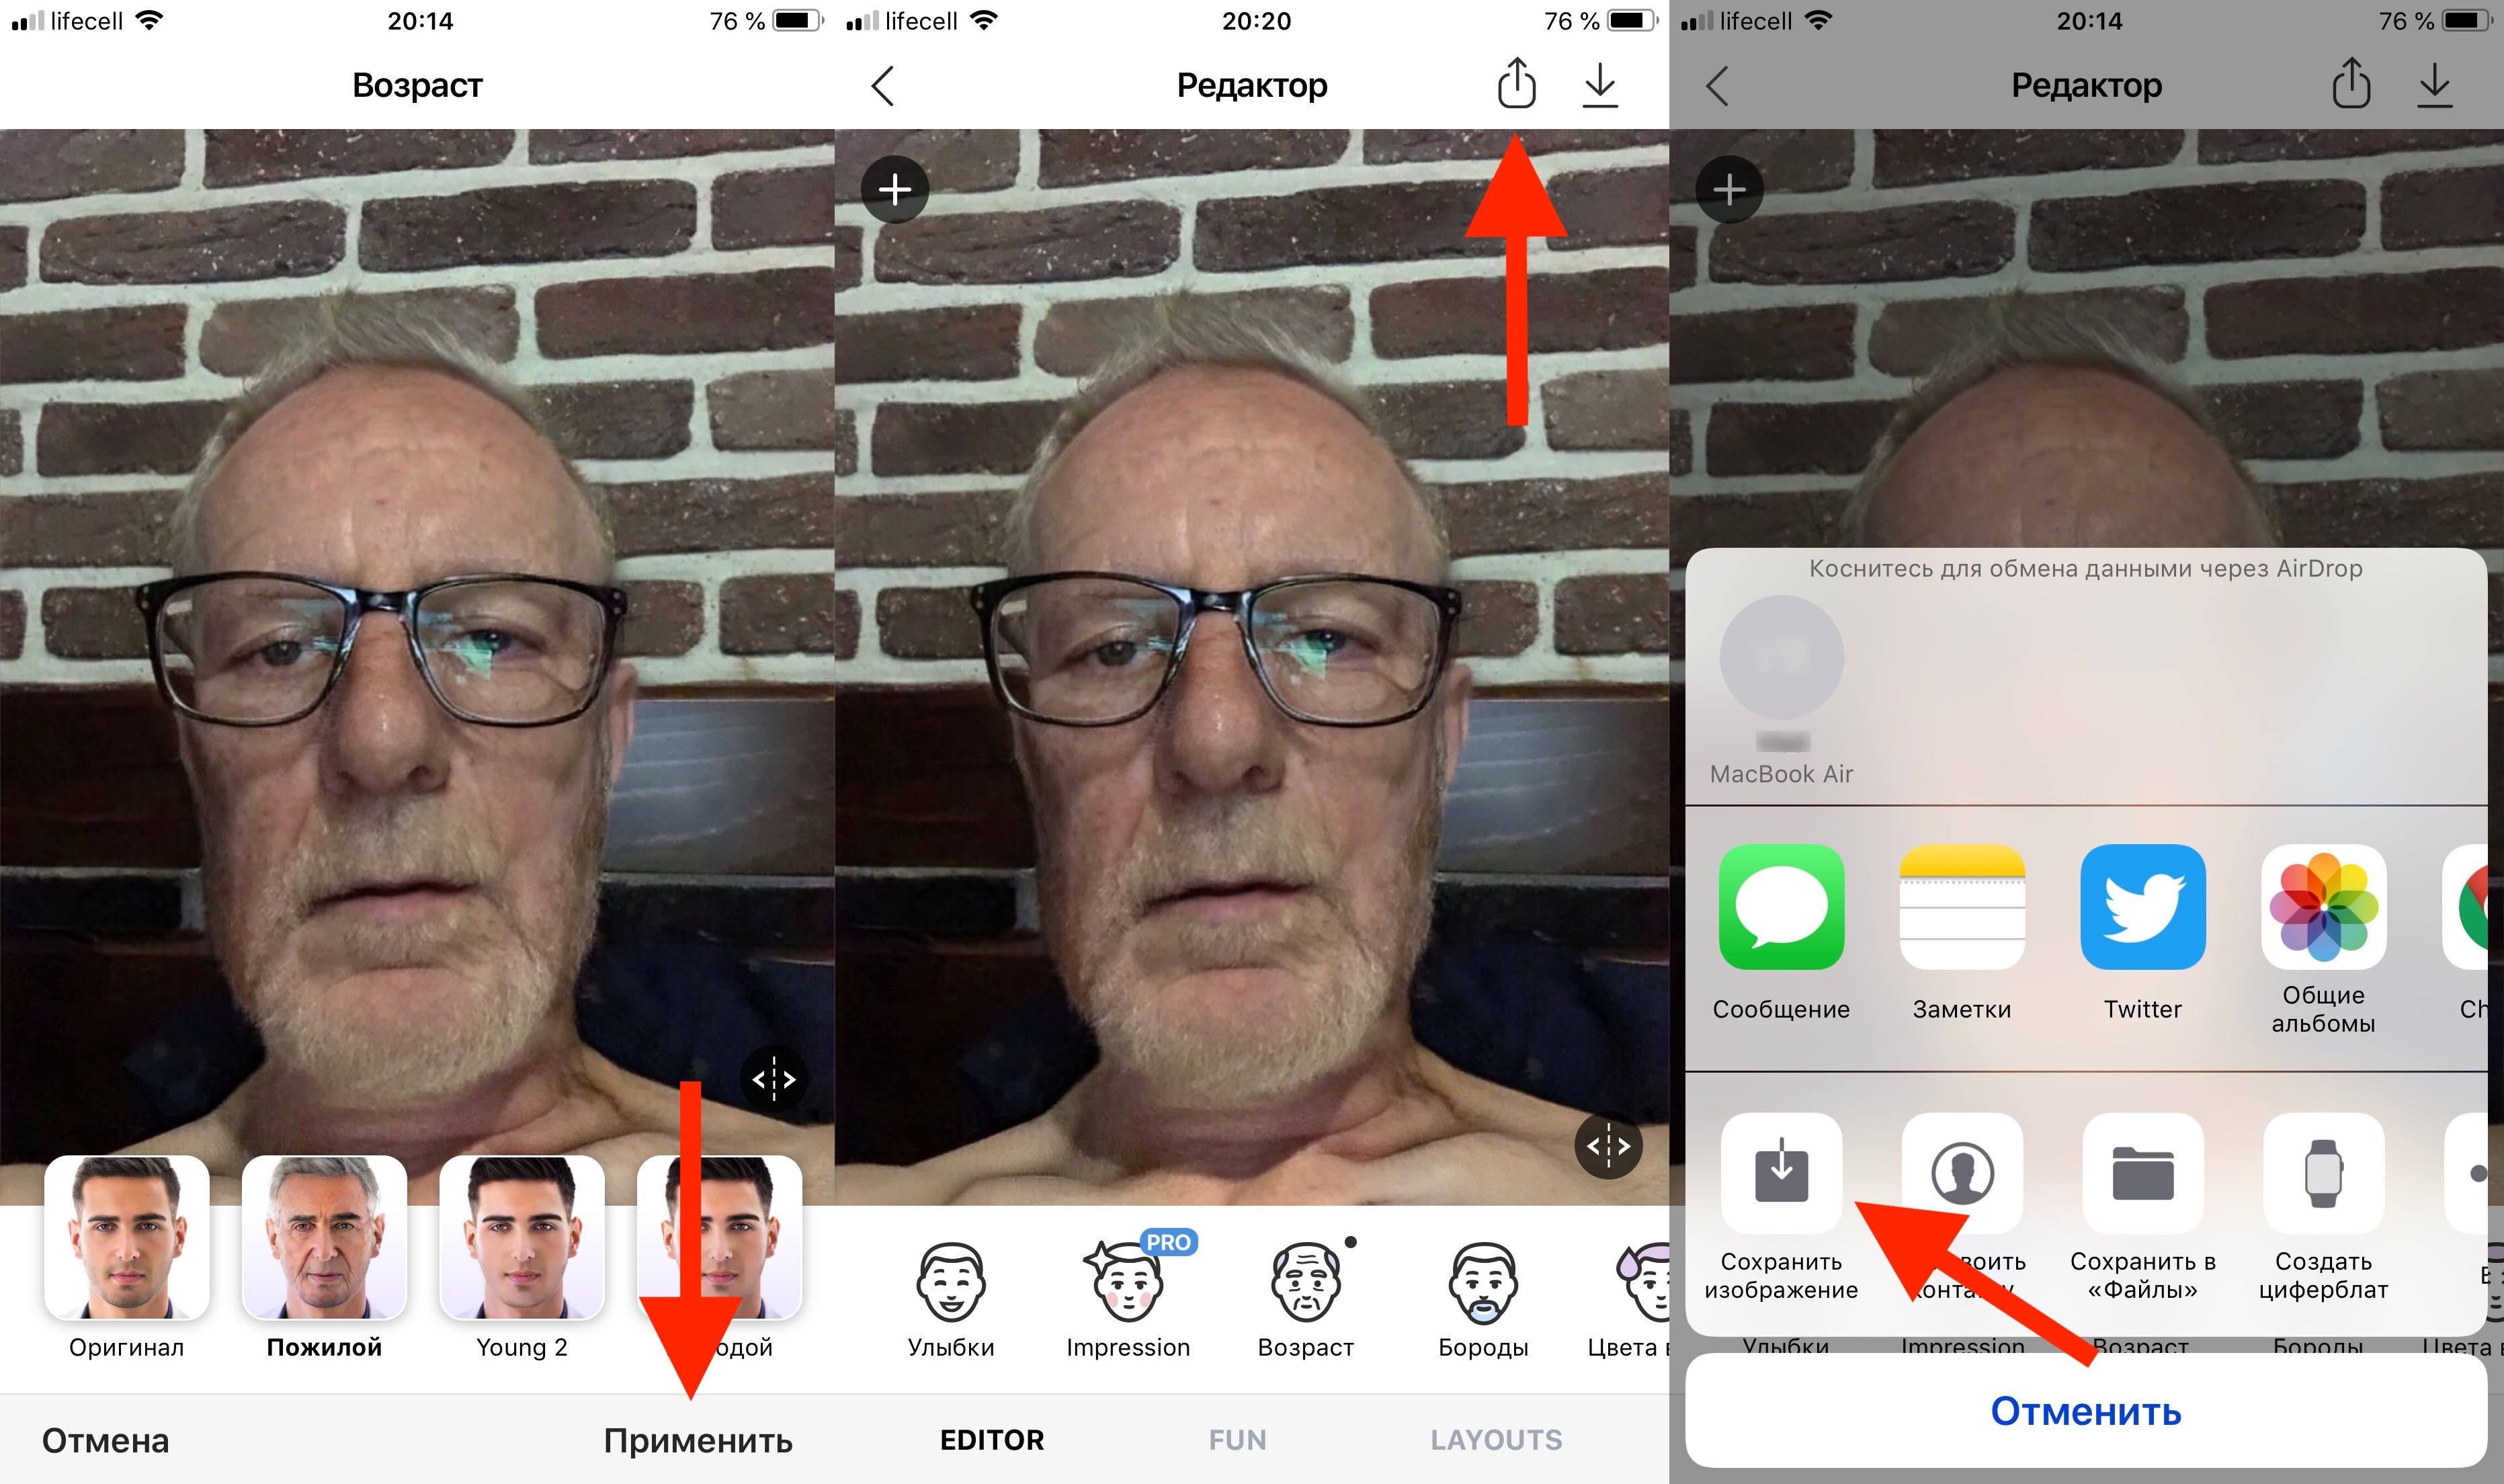
Task: Click the back chevron in the editor header
Action: 883,85
